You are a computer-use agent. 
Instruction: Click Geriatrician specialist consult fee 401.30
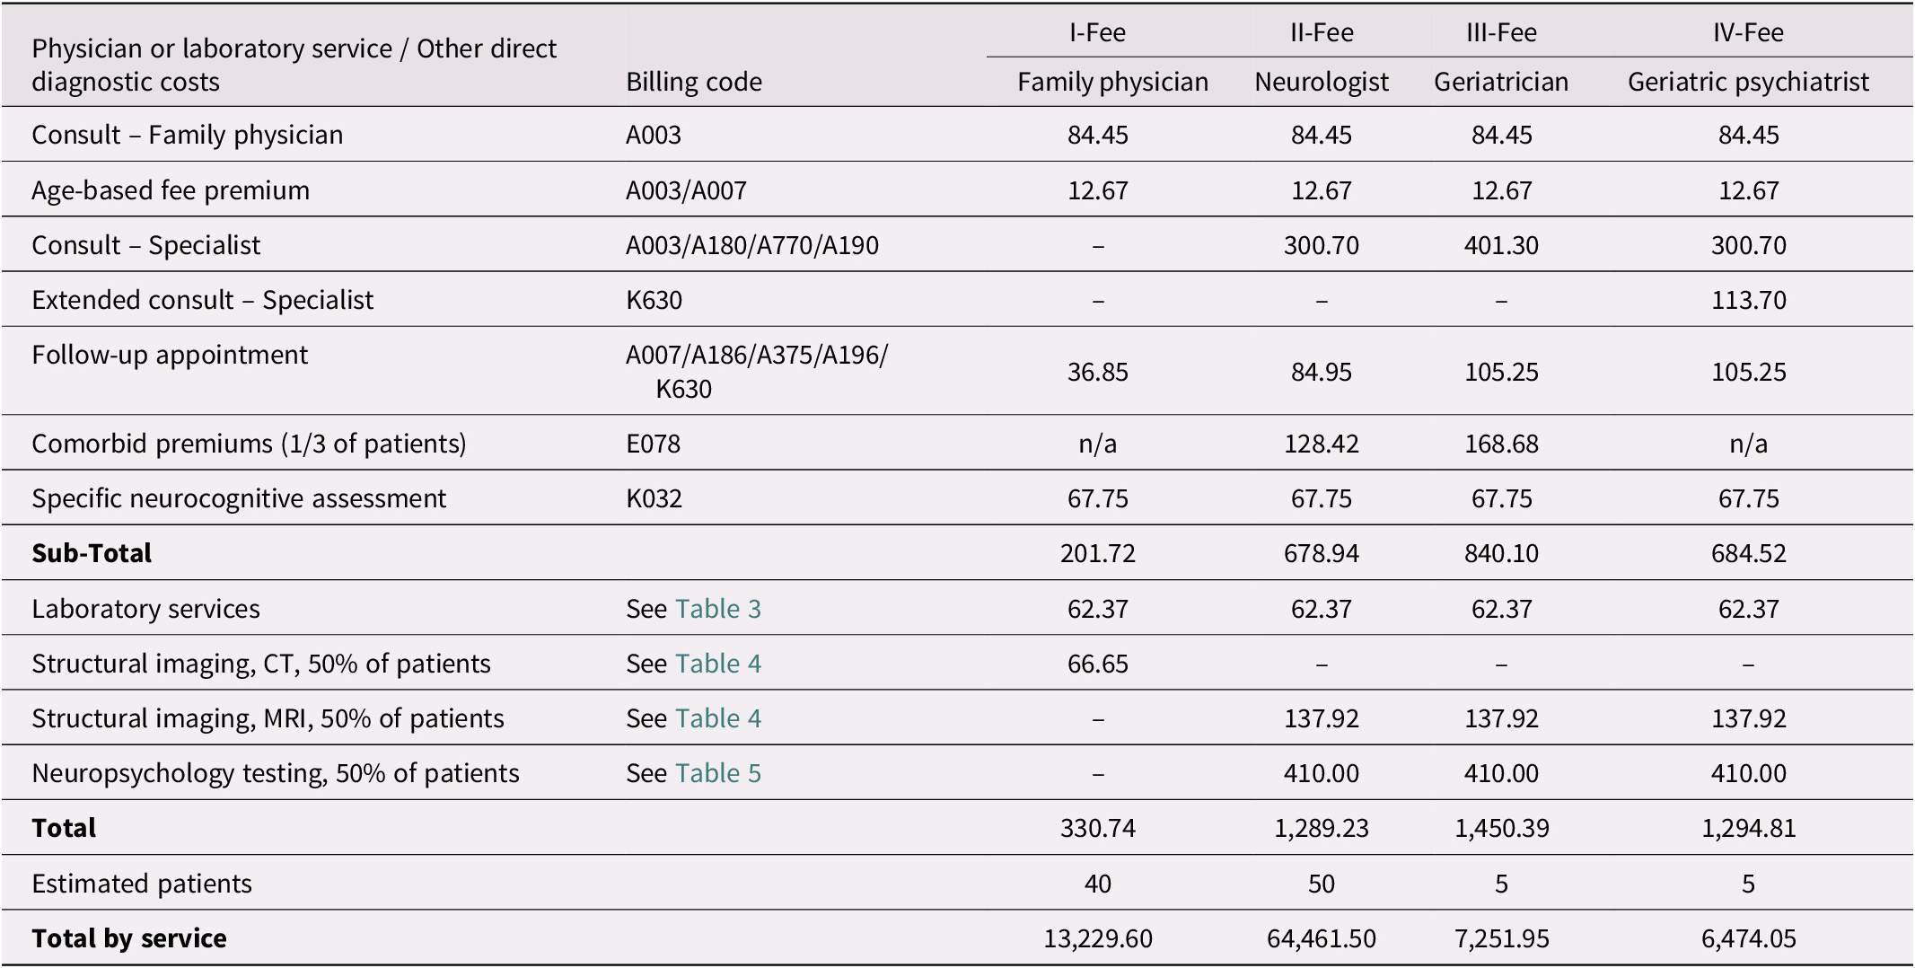[1501, 245]
